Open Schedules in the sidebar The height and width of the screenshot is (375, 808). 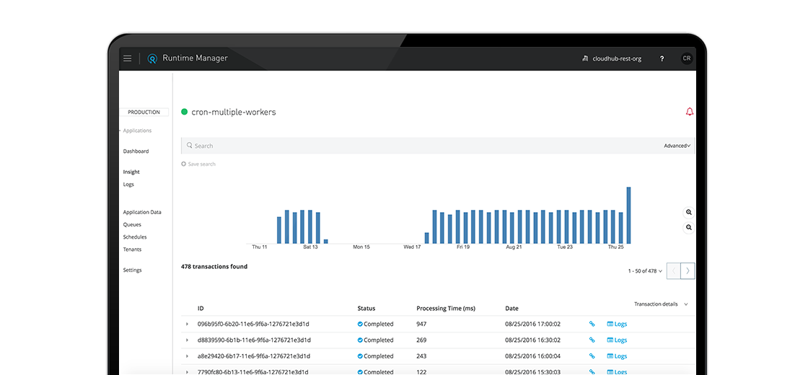pyautogui.click(x=135, y=237)
